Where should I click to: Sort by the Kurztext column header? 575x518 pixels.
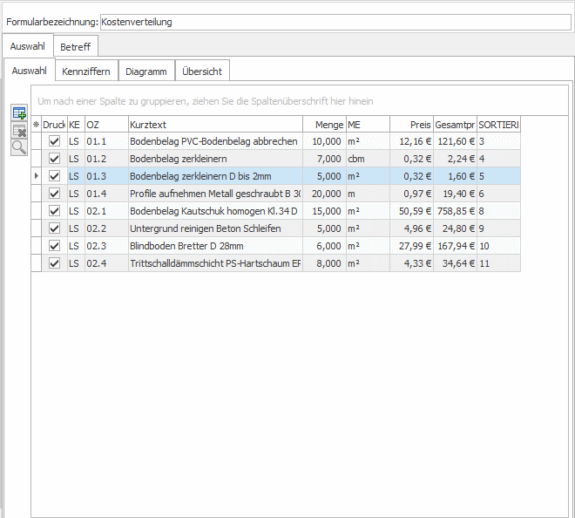click(x=215, y=125)
